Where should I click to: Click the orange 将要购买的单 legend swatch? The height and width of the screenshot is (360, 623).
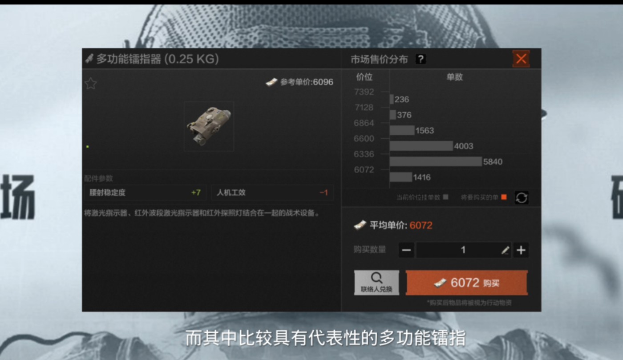[x=504, y=197]
